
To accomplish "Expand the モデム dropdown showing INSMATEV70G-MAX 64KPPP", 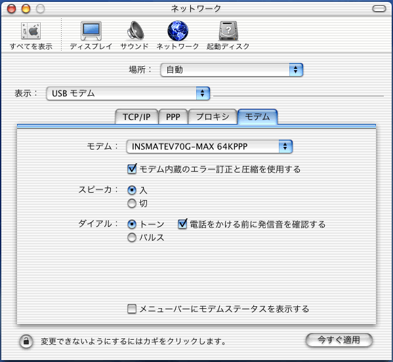I will click(x=209, y=146).
